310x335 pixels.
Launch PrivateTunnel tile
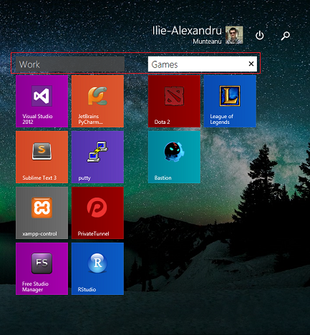[97, 213]
